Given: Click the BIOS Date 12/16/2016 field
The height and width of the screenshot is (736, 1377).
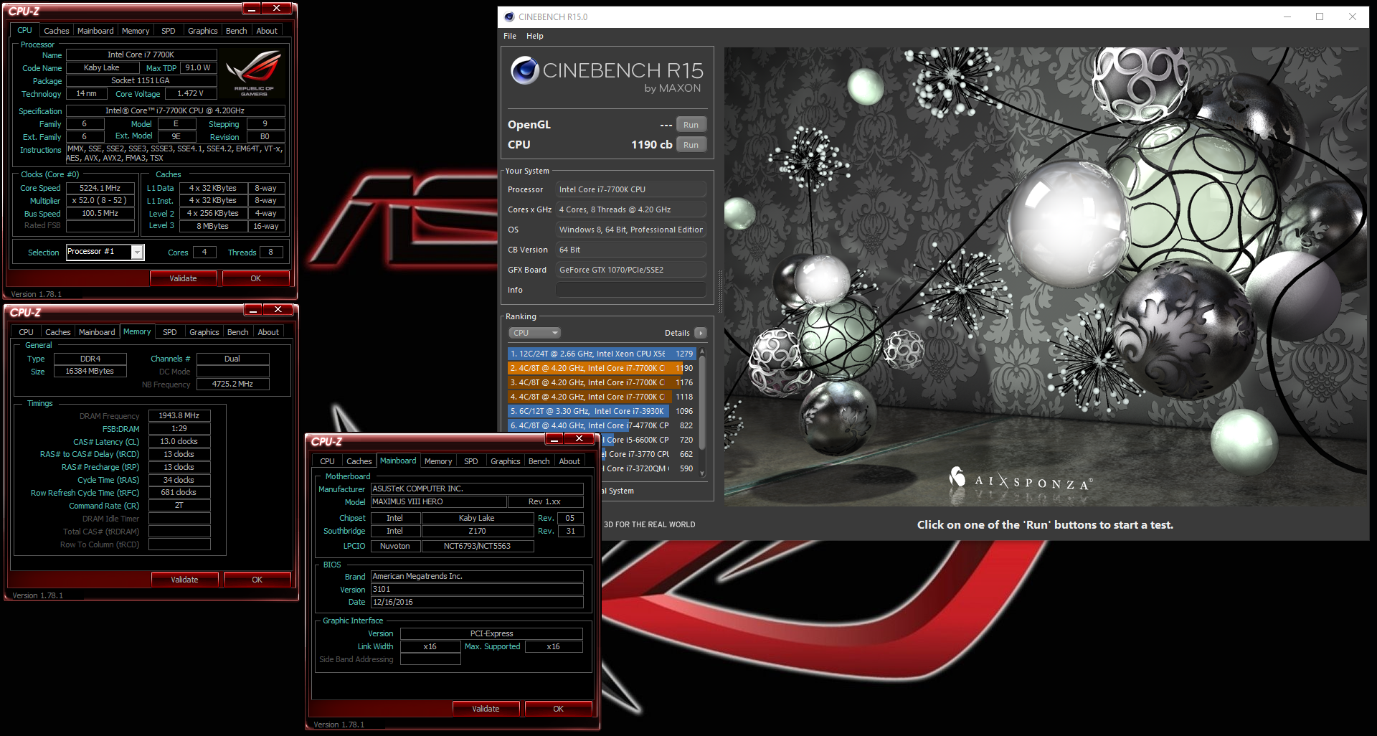Looking at the screenshot, I should 476,603.
